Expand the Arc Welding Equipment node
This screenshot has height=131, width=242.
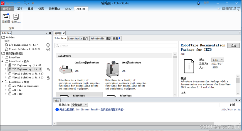[6, 86]
